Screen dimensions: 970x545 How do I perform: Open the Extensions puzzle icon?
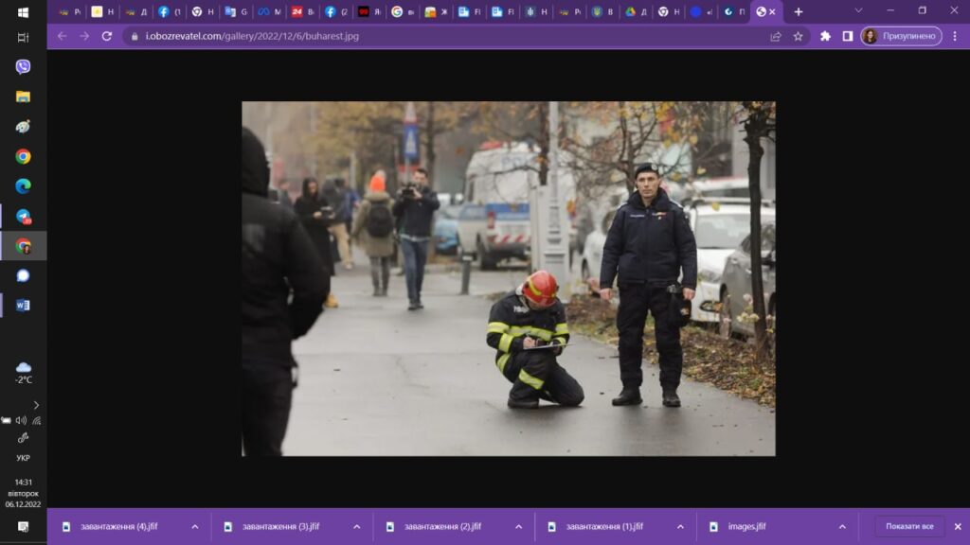825,36
